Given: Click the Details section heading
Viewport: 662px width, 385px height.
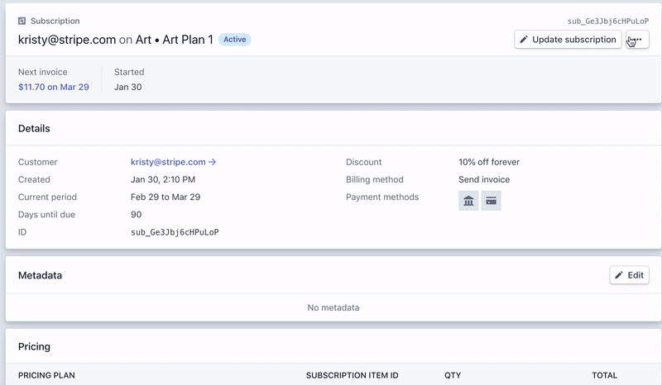Looking at the screenshot, I should point(34,129).
